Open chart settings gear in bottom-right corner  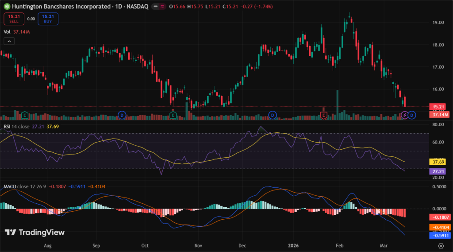[x=441, y=245]
